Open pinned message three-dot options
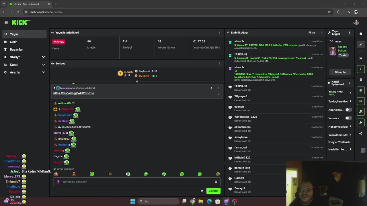This screenshot has height=206, width=367. click(219, 88)
